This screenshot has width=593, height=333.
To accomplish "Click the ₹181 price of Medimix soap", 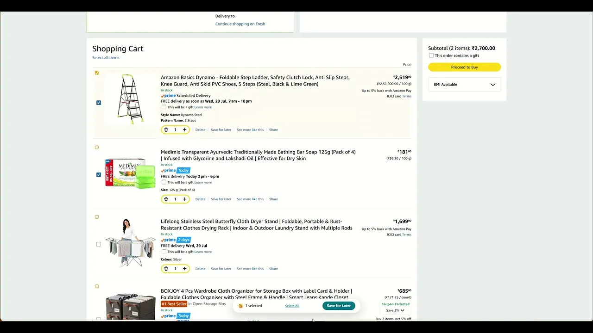I will (x=404, y=152).
